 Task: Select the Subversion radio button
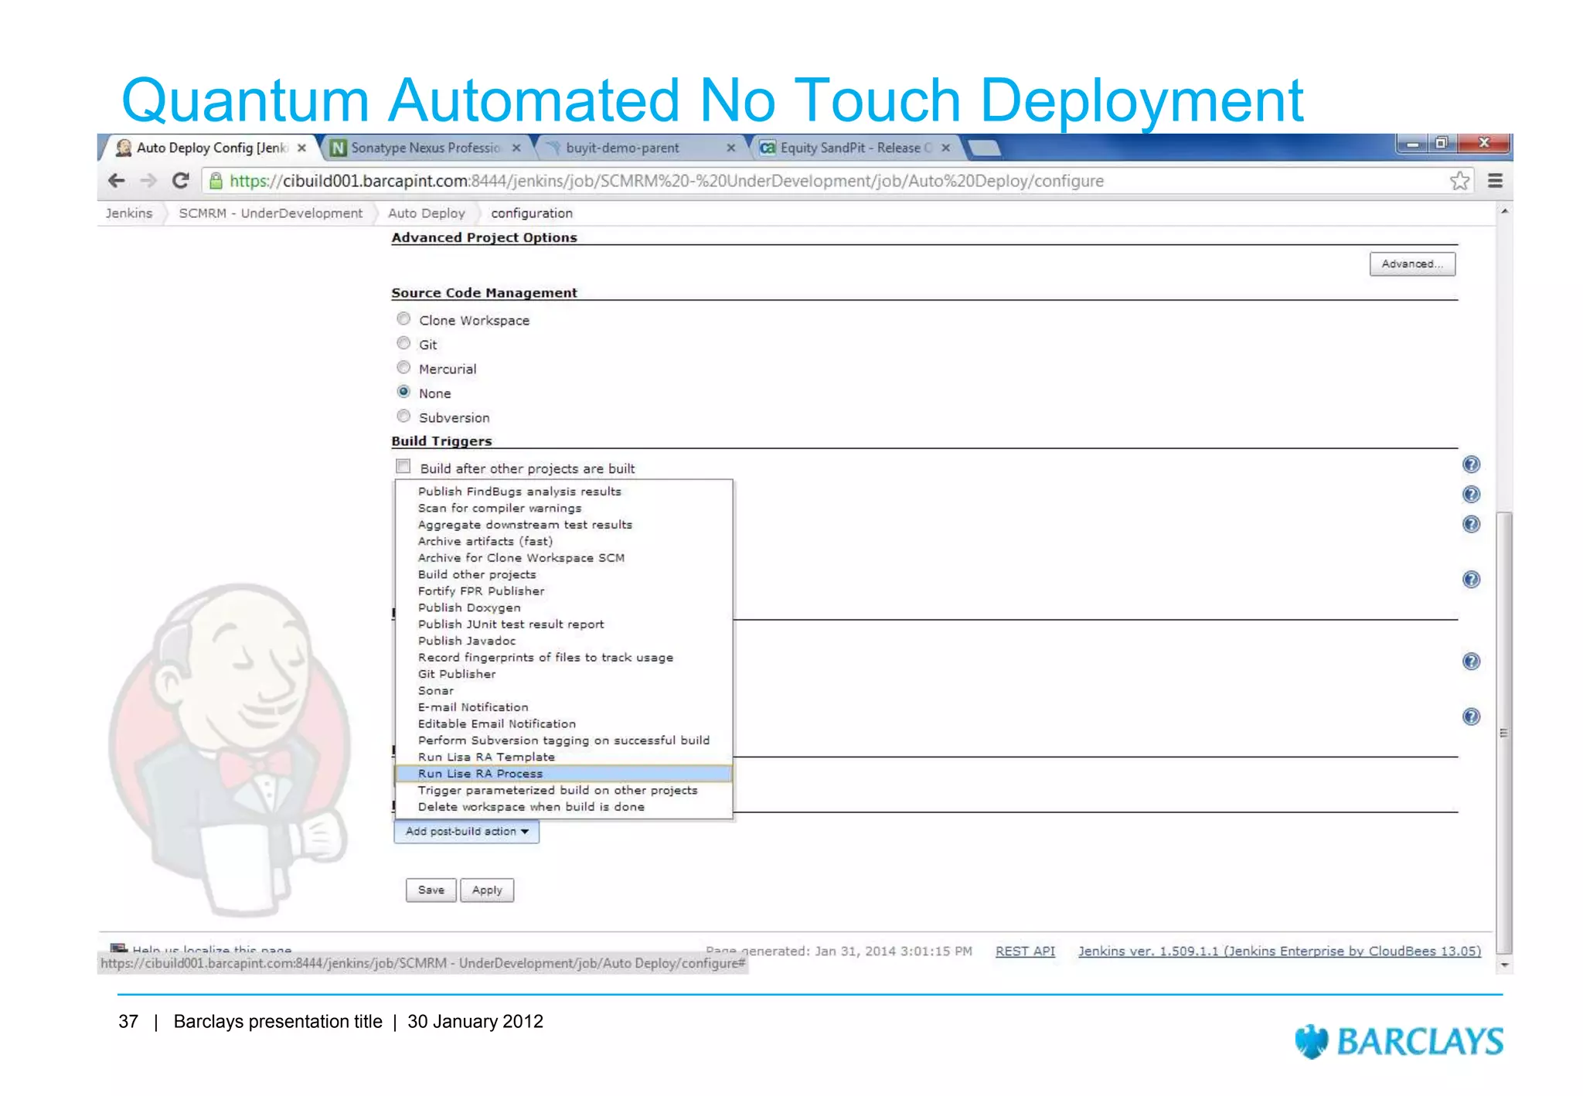click(403, 417)
